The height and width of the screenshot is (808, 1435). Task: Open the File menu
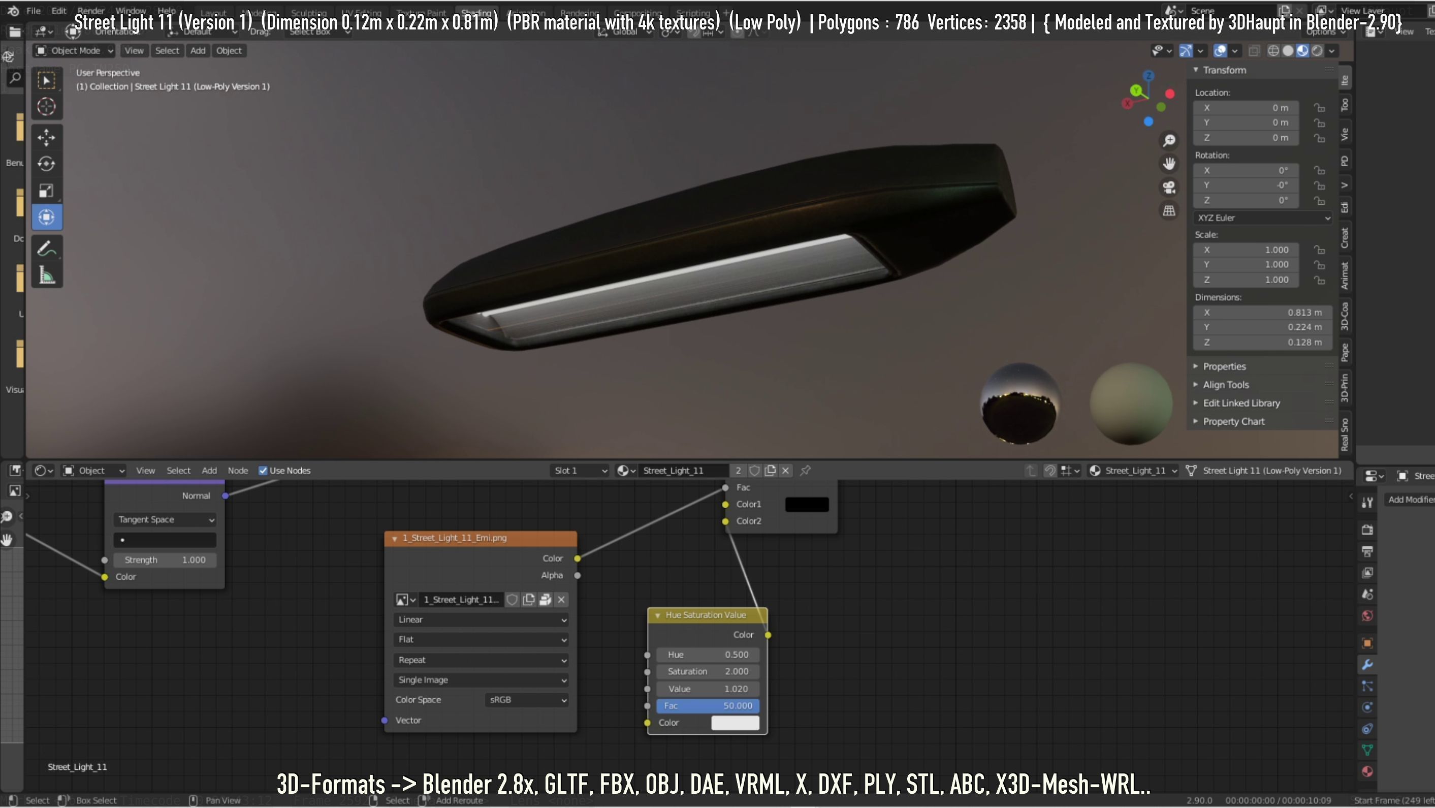pos(34,11)
